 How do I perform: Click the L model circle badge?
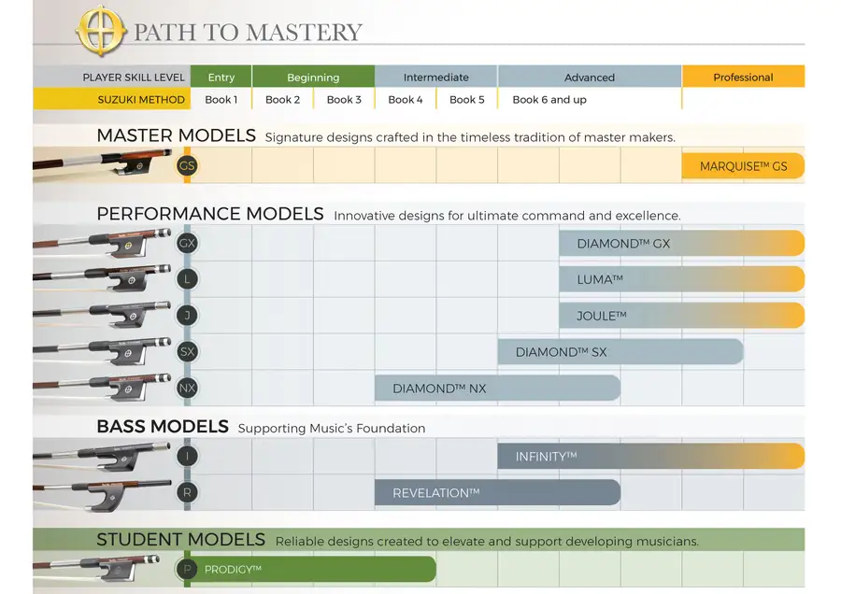click(187, 279)
